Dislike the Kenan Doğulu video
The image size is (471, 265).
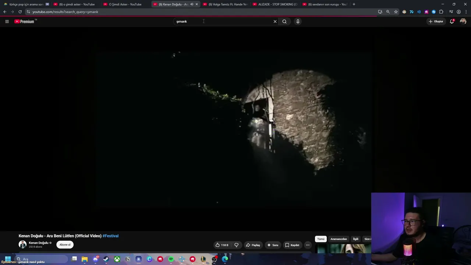236,245
